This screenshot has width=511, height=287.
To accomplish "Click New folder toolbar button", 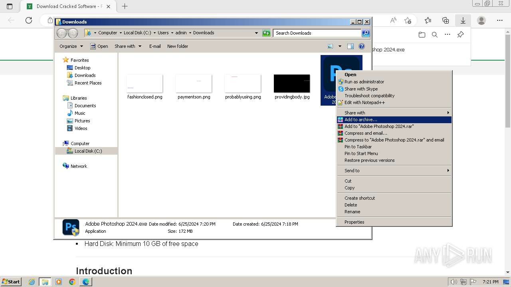I will click(178, 46).
